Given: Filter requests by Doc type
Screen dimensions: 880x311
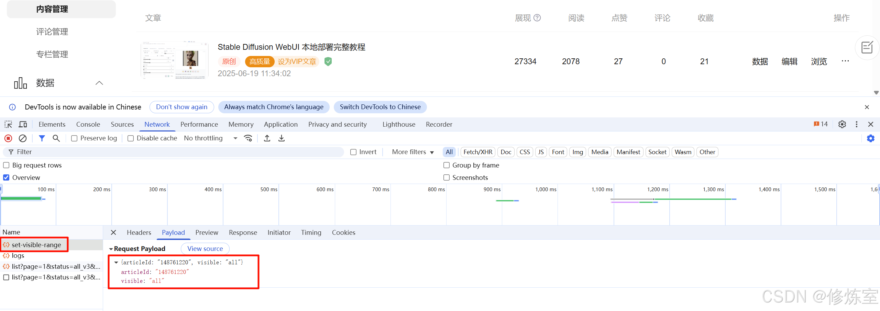Looking at the screenshot, I should point(506,152).
